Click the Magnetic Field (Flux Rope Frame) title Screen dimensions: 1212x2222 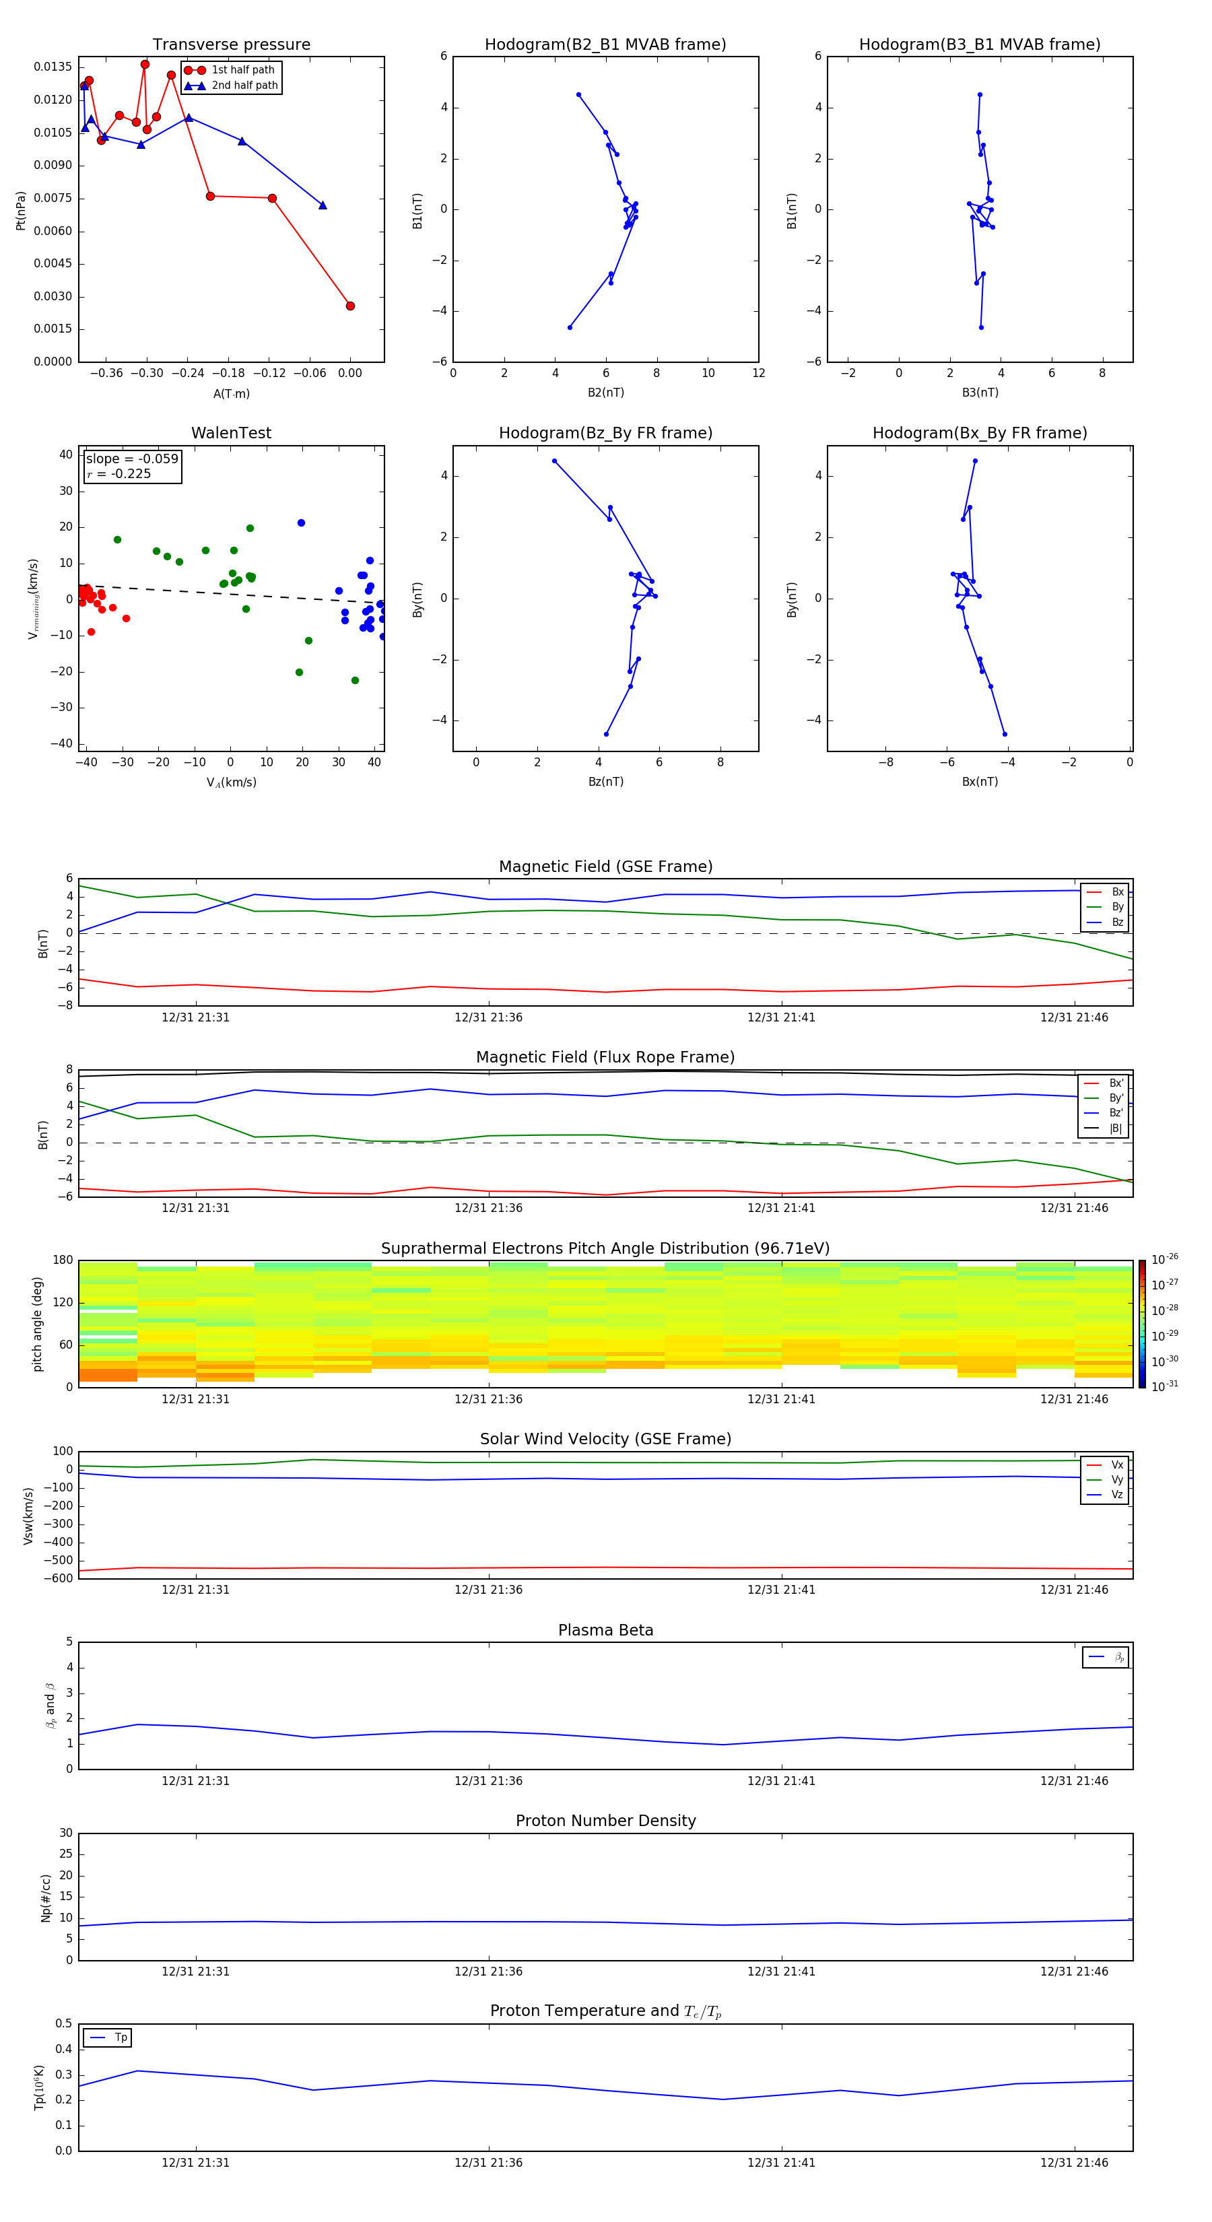click(605, 1058)
